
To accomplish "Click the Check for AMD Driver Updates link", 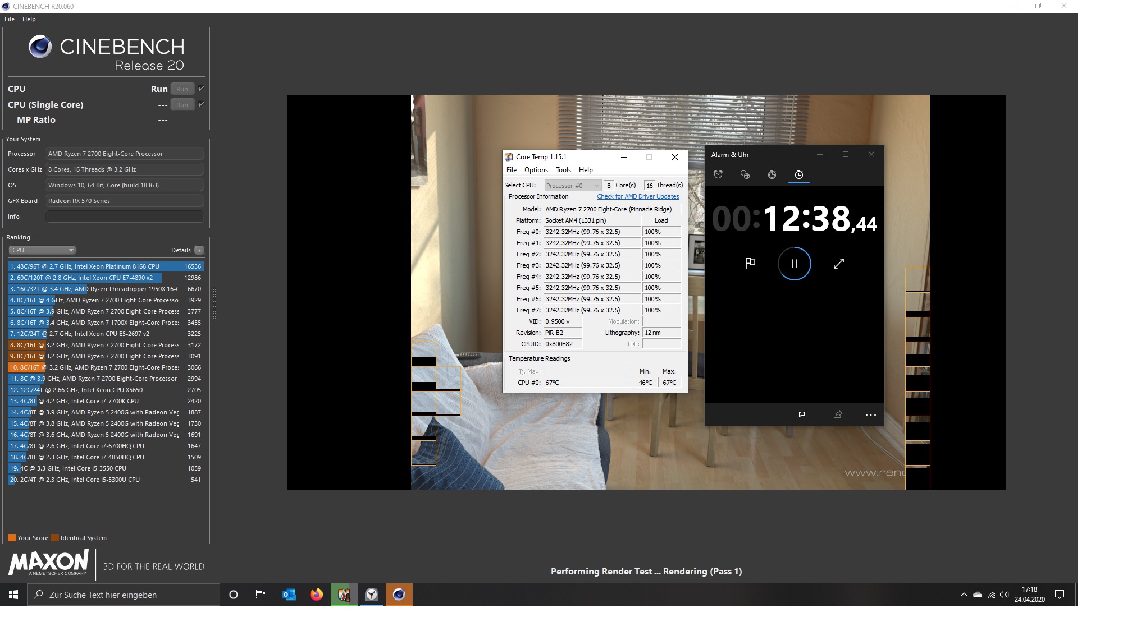I will (x=638, y=196).
